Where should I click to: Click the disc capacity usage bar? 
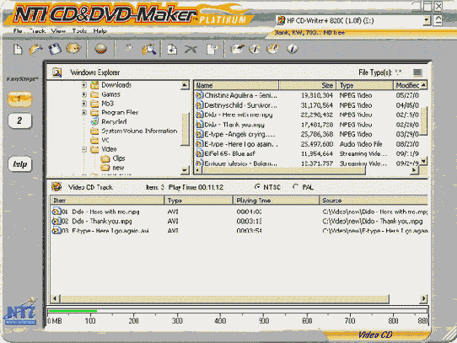(238, 311)
